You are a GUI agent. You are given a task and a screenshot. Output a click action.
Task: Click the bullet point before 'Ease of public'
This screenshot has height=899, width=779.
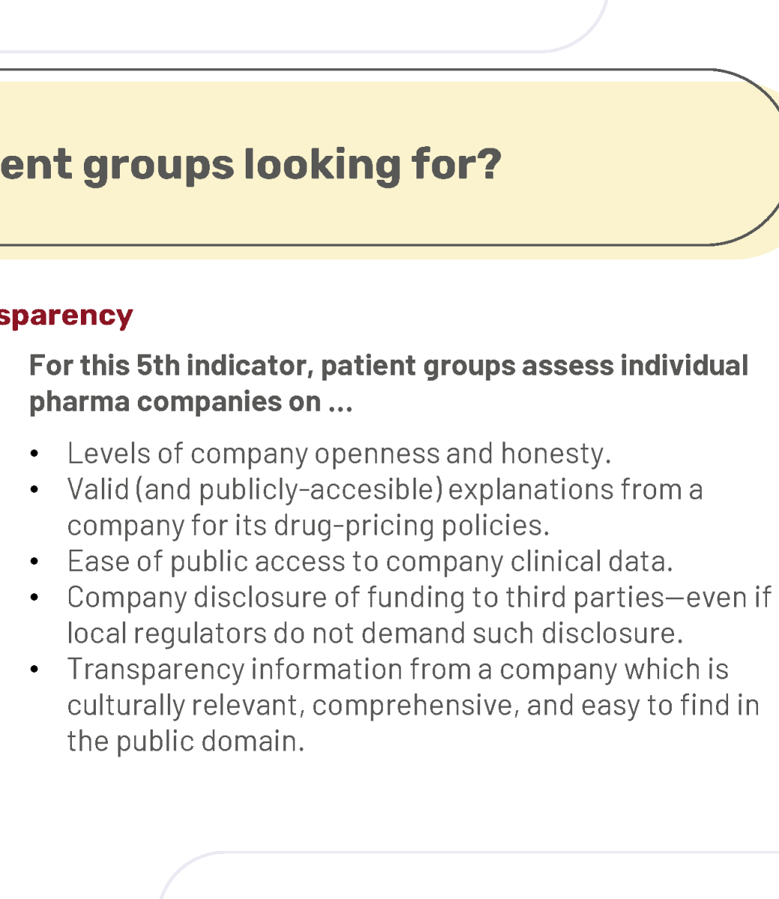click(x=34, y=562)
